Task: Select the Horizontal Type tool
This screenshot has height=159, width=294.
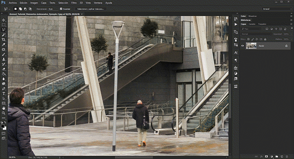Action: (4, 94)
